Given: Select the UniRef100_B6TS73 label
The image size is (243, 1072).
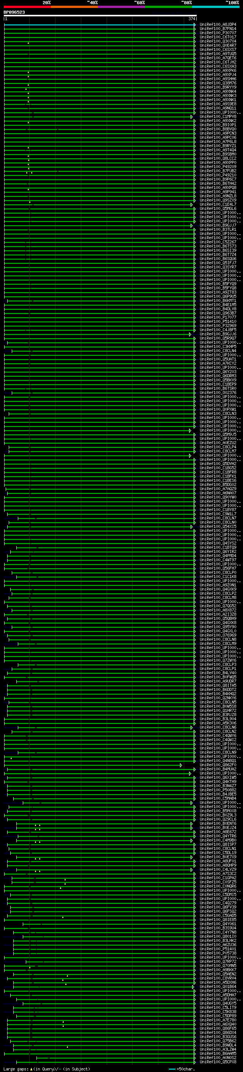Looking at the screenshot, I should click(218, 246).
